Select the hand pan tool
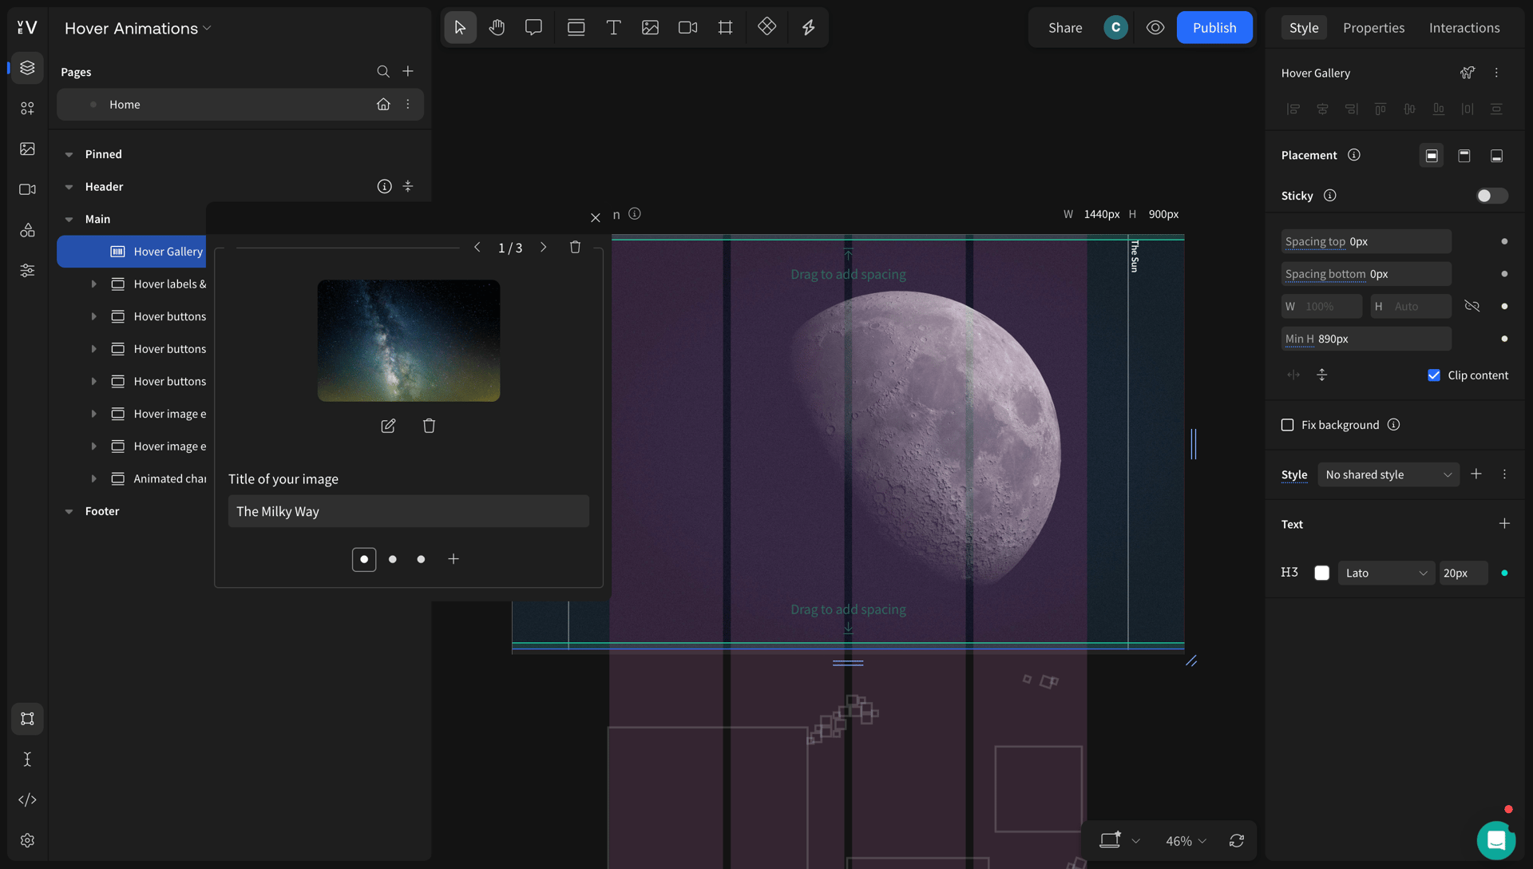The image size is (1533, 869). (497, 28)
